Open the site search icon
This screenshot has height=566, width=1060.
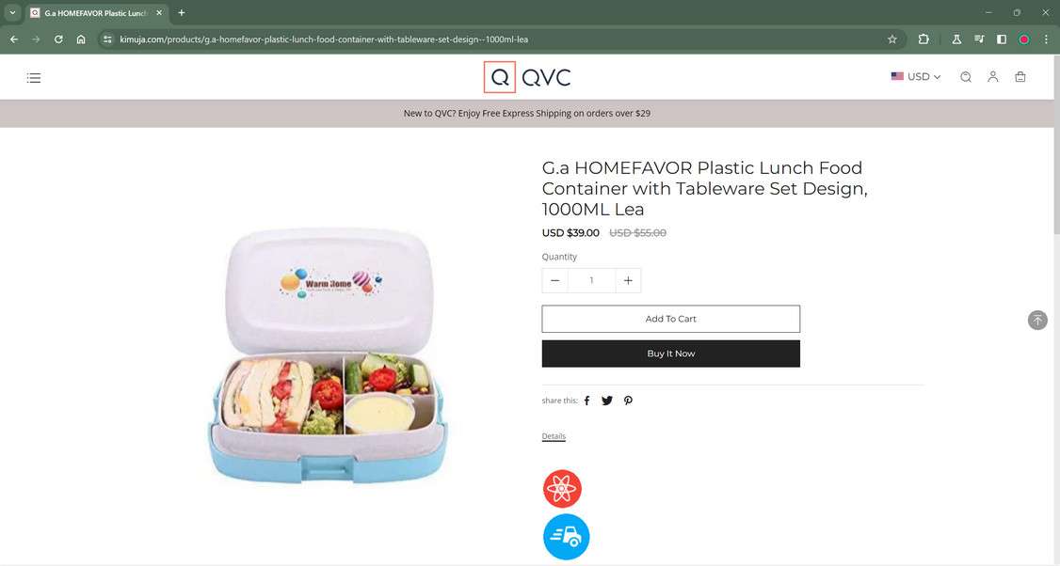965,77
